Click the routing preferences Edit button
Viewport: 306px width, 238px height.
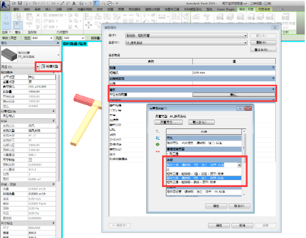[x=234, y=95]
